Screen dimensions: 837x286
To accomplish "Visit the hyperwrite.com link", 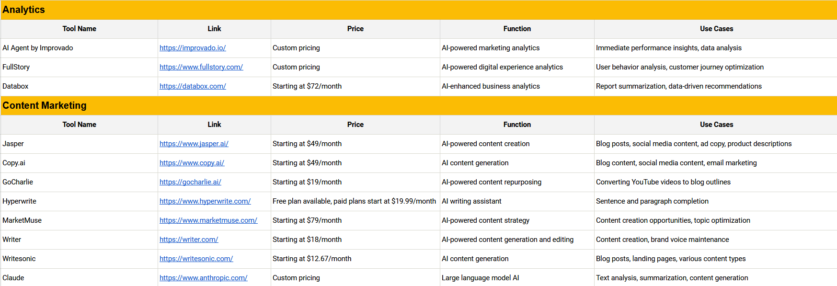I will pos(205,201).
